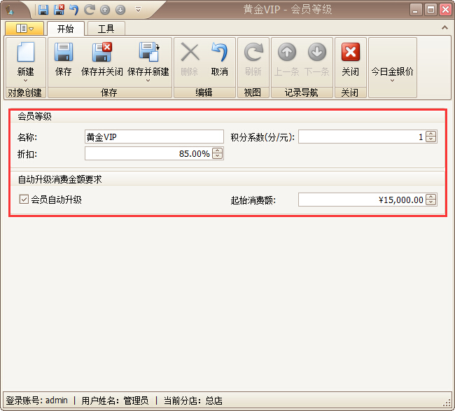Click the 新建 (New) ribbon icon
Image resolution: width=455 pixels, height=411 pixels.
(x=25, y=55)
